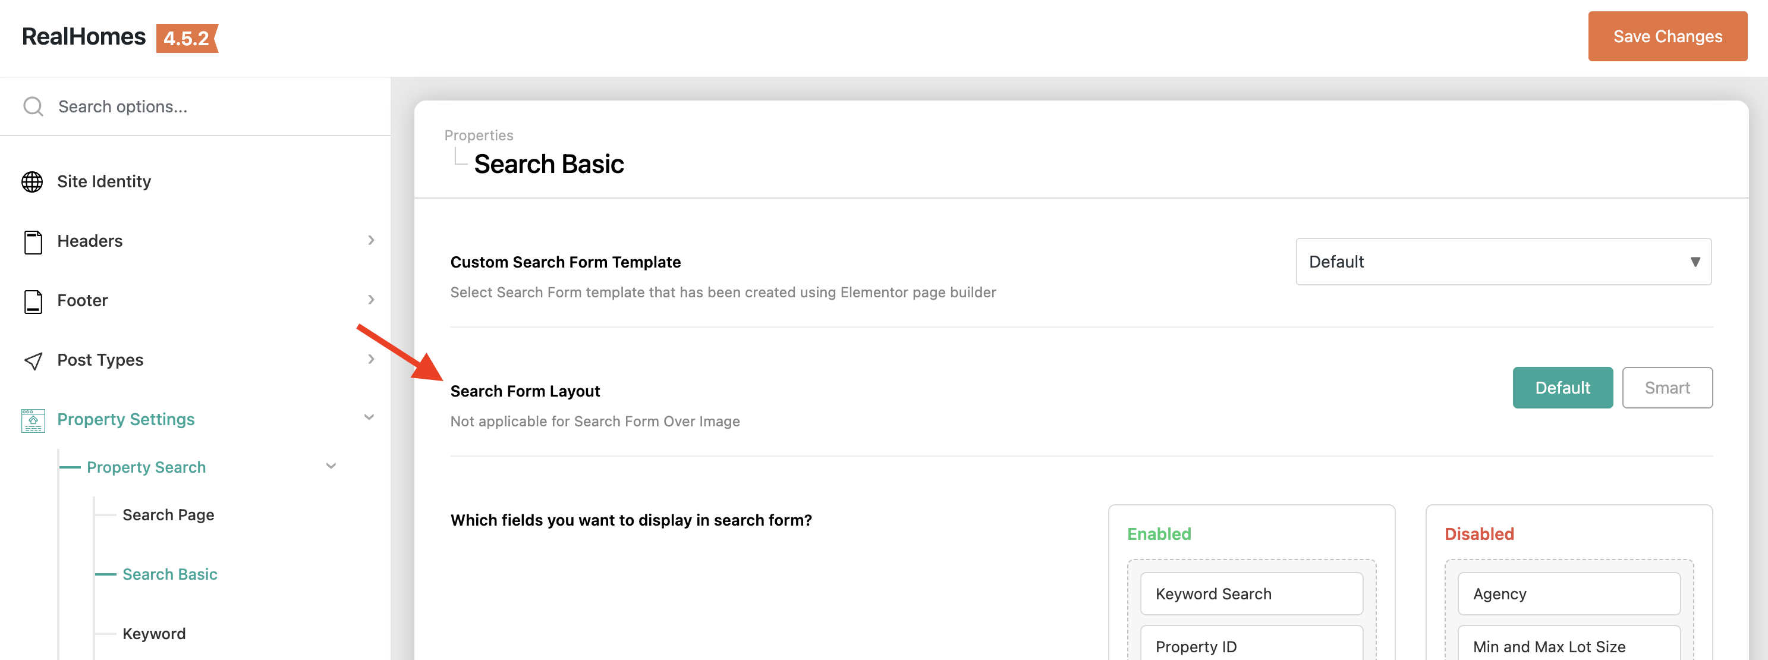Select the Keyword Search enabled field
1768x660 pixels.
[x=1251, y=594]
